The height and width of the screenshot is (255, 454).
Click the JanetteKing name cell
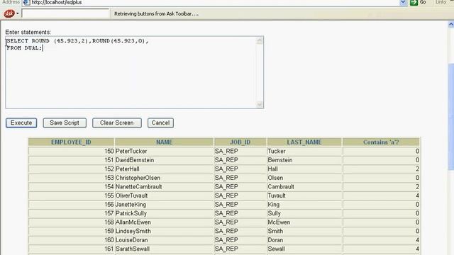click(164, 205)
